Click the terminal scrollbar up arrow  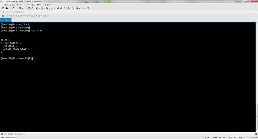(x=257, y=24)
